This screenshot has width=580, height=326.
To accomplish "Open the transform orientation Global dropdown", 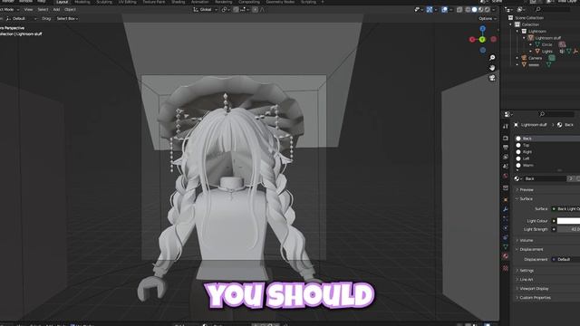I will coord(205,10).
